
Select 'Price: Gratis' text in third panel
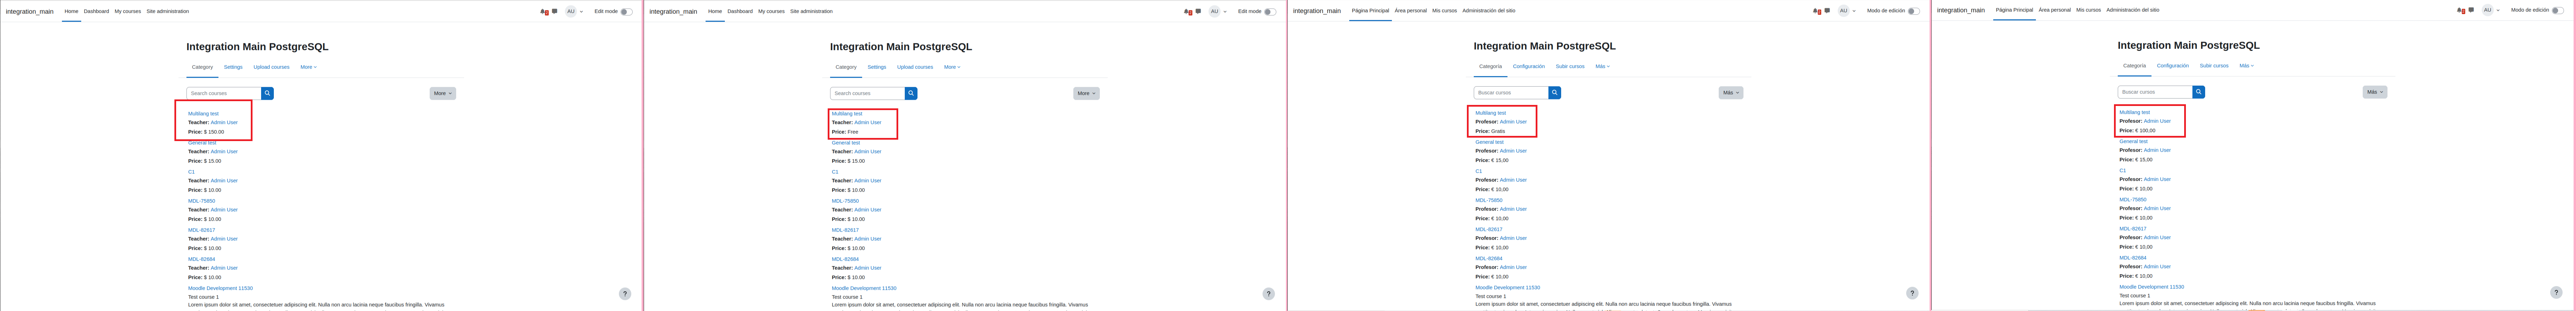1490,131
